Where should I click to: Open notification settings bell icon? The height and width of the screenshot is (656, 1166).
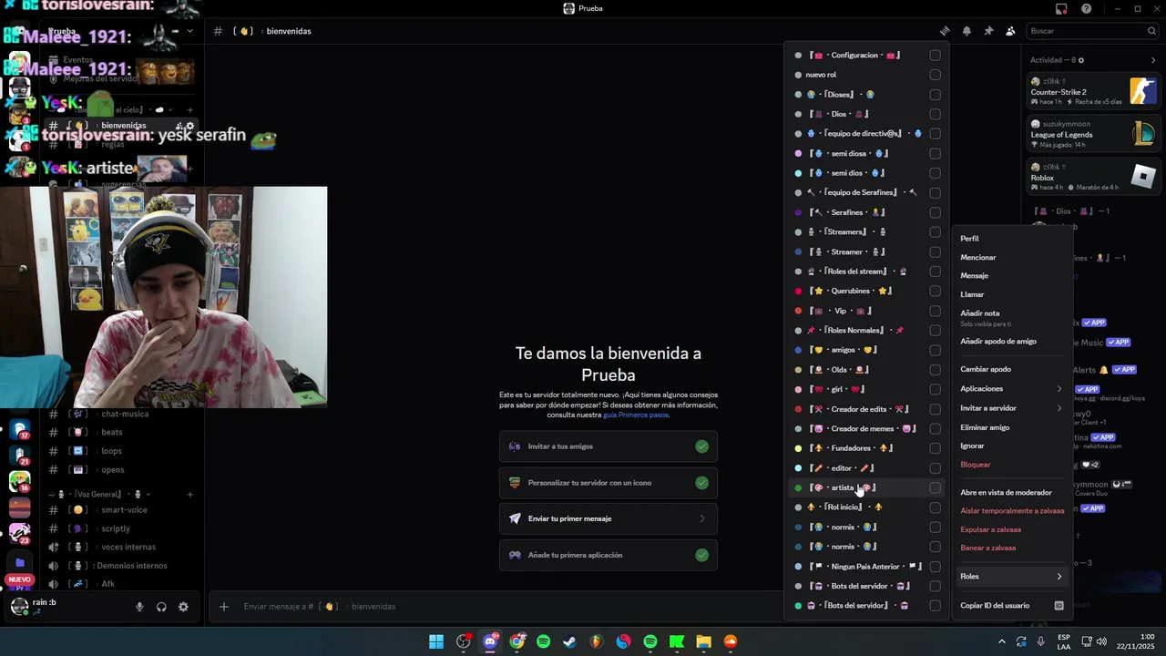coord(967,31)
